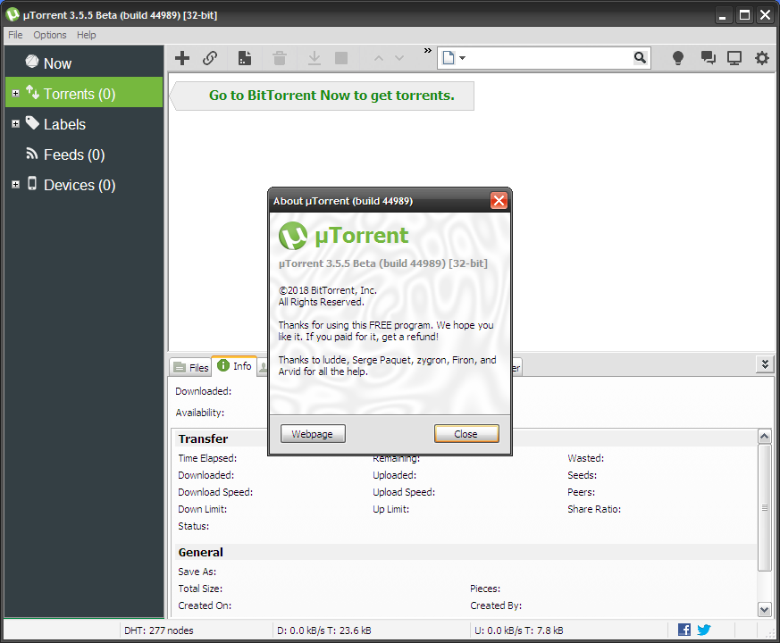Open the Help menu
Image resolution: width=780 pixels, height=643 pixels.
(x=86, y=35)
